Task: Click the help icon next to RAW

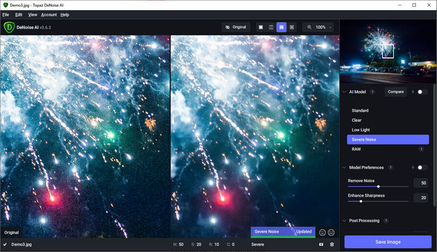Action: 421,149
